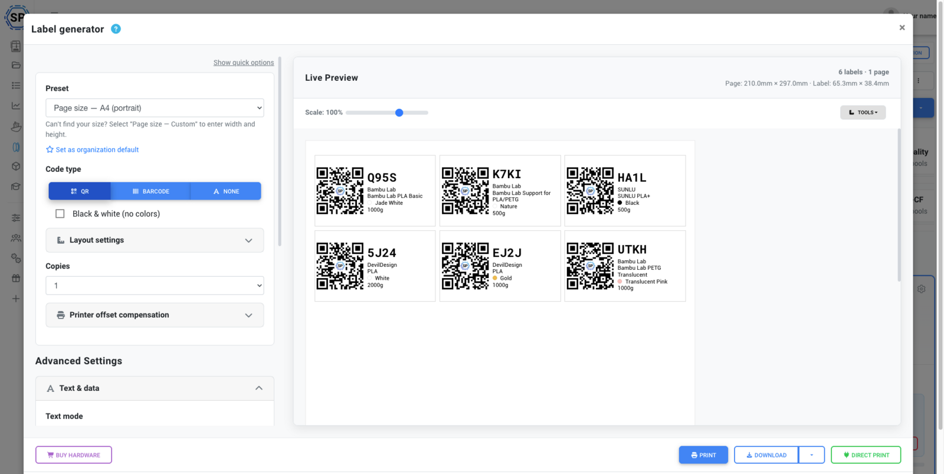944x474 pixels.
Task: Open the TOOLS dropdown in Live Preview
Action: pyautogui.click(x=863, y=112)
